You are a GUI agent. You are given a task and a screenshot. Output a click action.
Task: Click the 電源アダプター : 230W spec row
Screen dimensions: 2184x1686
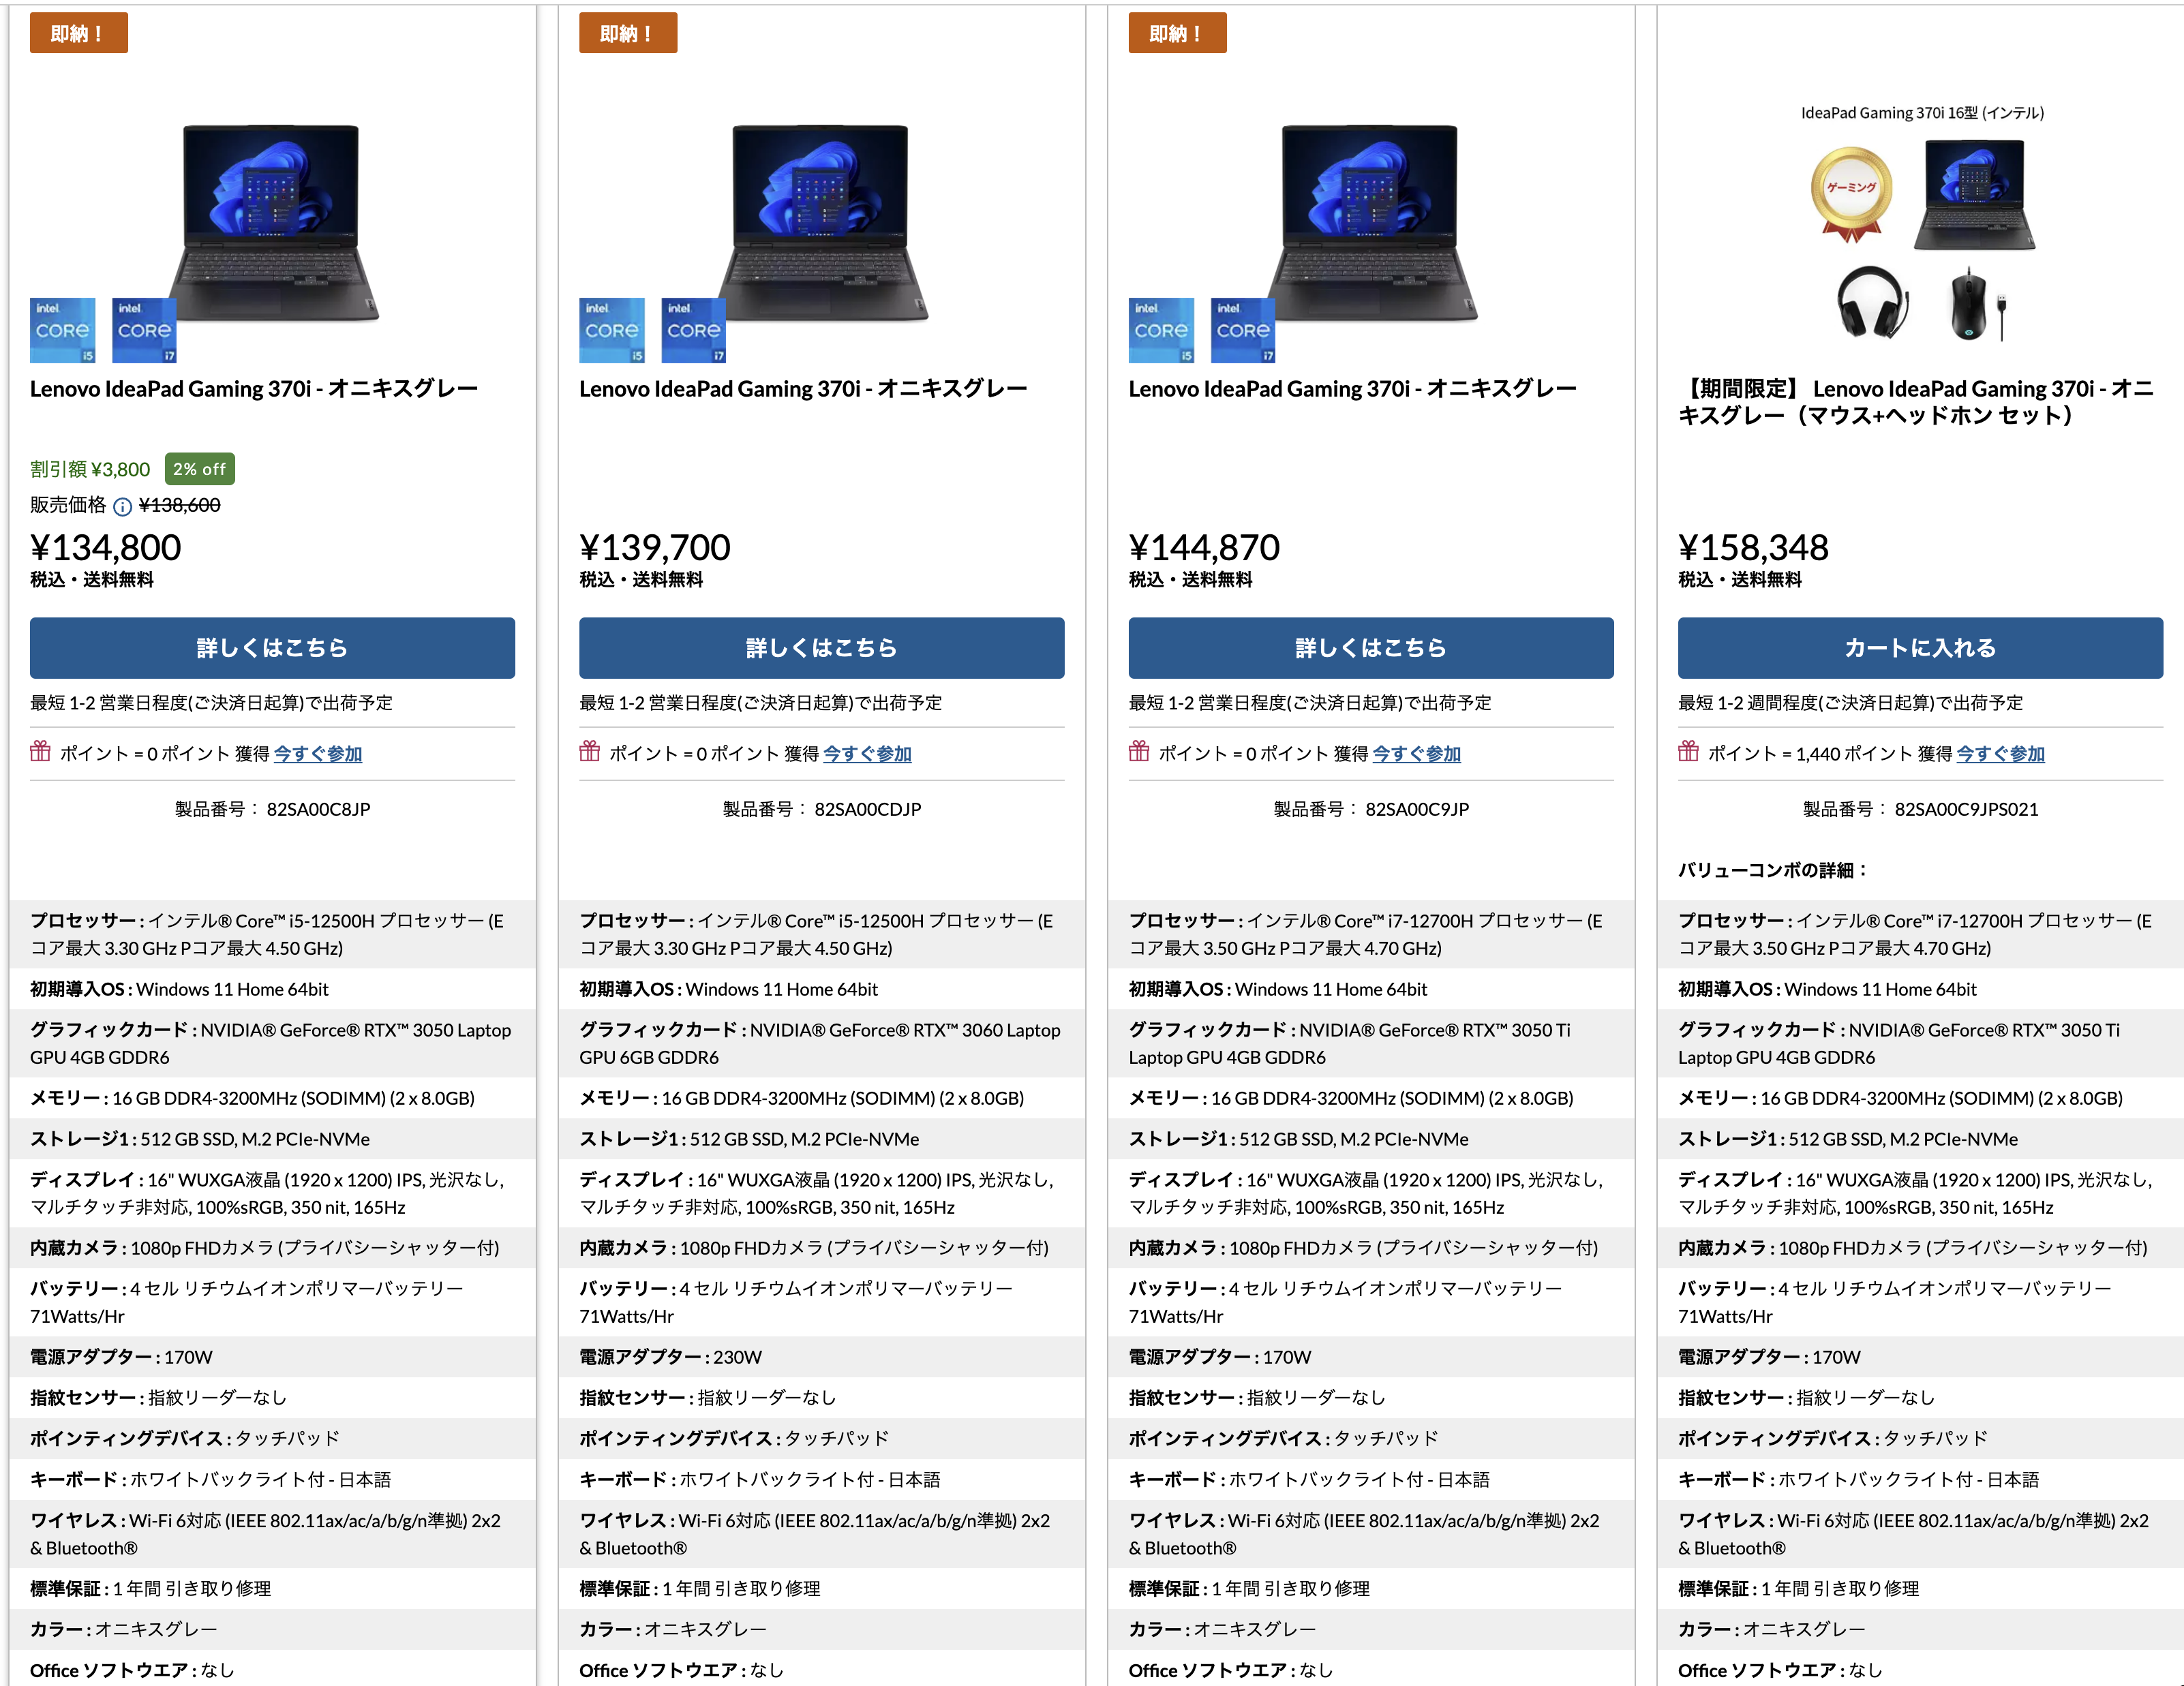point(821,1357)
